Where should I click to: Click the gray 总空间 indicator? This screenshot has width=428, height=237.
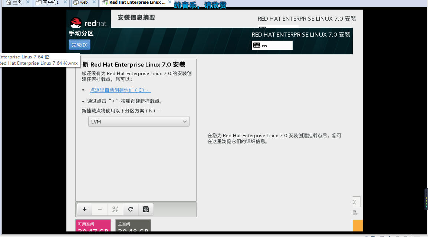tap(133, 226)
